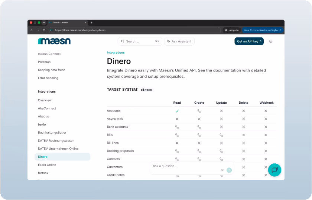Click the Credit notes row label

tap(116, 175)
